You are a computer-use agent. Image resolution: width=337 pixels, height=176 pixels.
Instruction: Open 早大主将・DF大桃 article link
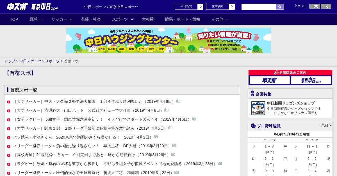click(x=92, y=146)
